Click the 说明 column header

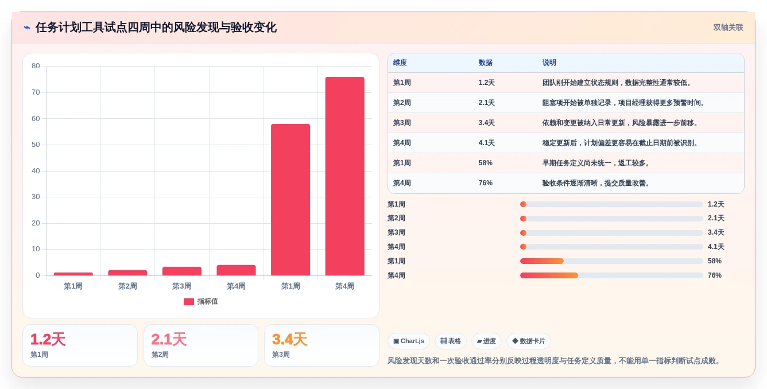coord(549,63)
